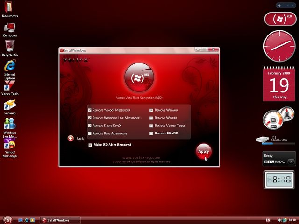Click the C: drive space gadget
This screenshot has width=299, height=224.
coord(275,140)
